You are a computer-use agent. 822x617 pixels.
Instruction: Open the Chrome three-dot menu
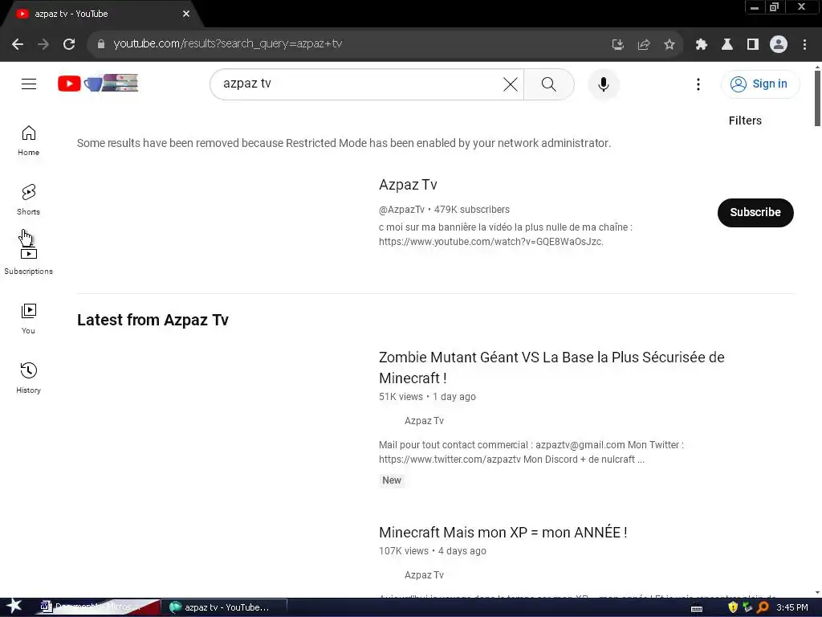pyautogui.click(x=804, y=45)
